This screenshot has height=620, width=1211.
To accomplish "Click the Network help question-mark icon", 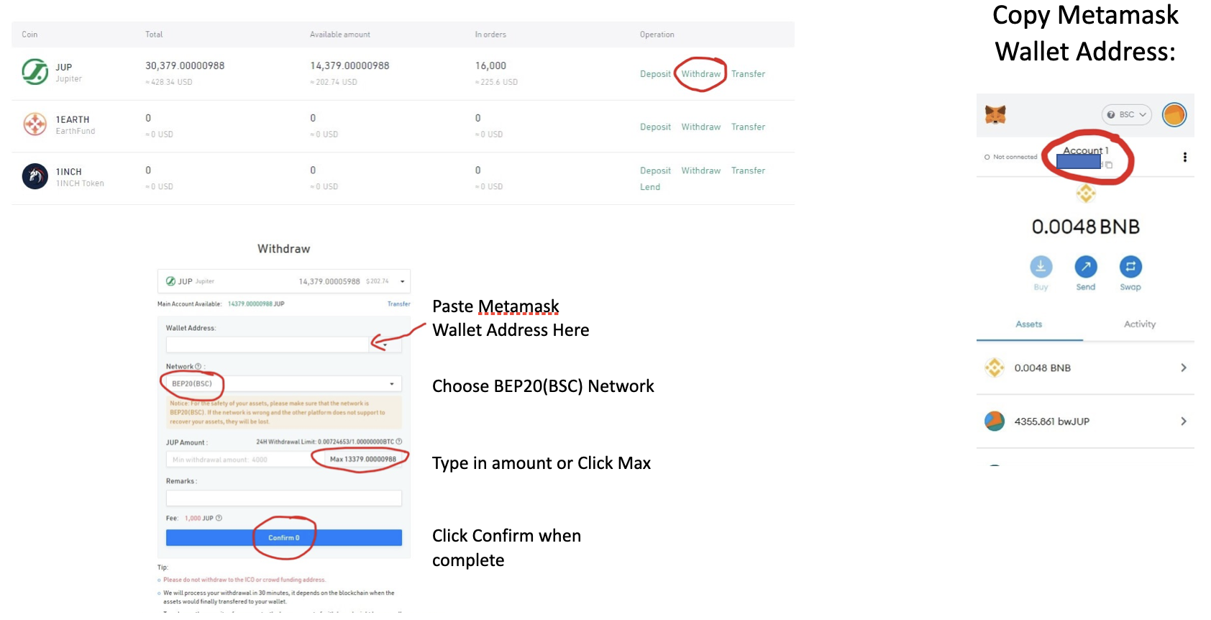I will coord(198,367).
